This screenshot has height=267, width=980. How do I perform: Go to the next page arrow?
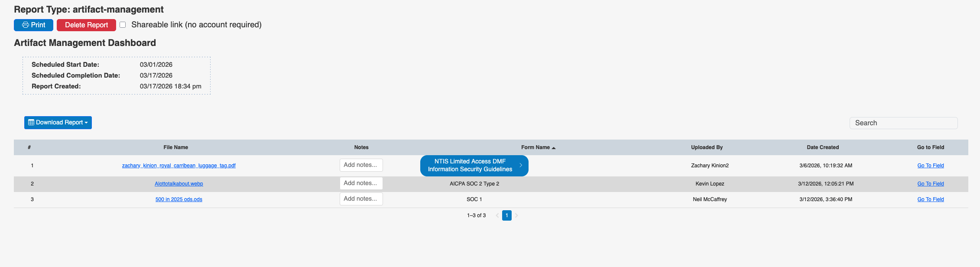[x=516, y=215]
